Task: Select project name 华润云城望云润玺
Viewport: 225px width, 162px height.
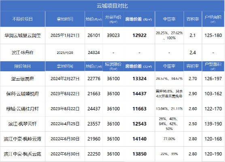Action: pos(23,36)
